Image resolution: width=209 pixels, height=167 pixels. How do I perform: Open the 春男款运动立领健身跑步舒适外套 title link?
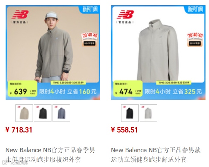tap(156, 155)
